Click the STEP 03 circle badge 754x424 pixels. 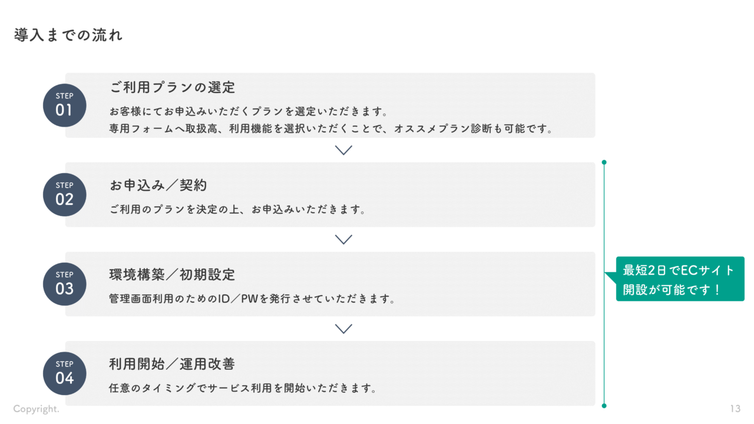point(65,284)
